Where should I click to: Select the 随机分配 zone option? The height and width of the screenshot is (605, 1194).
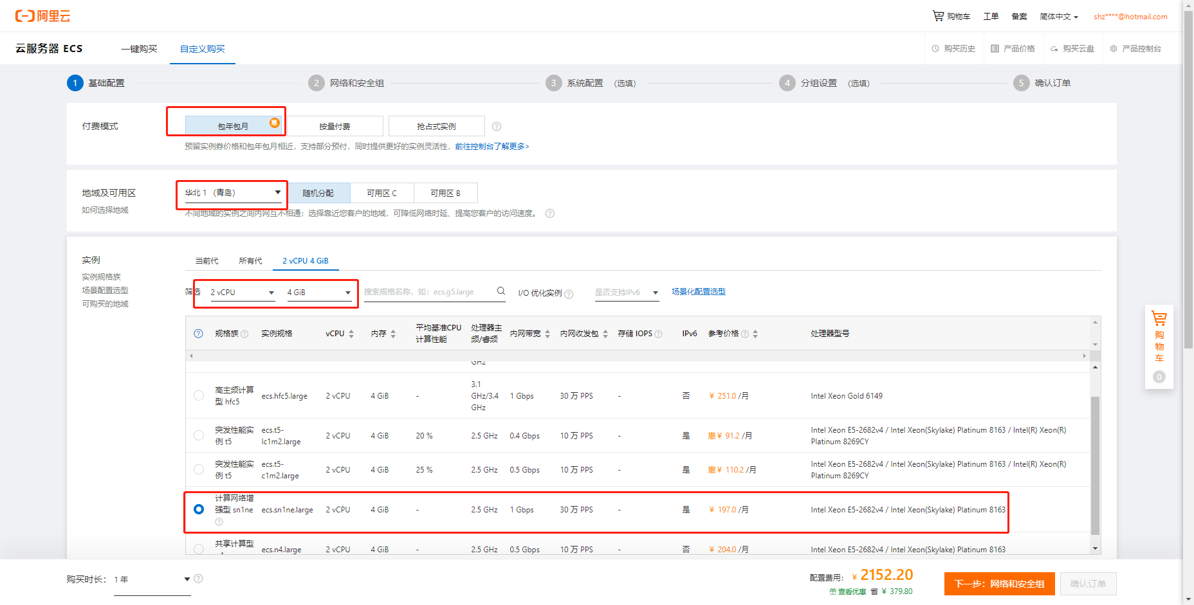coord(318,193)
